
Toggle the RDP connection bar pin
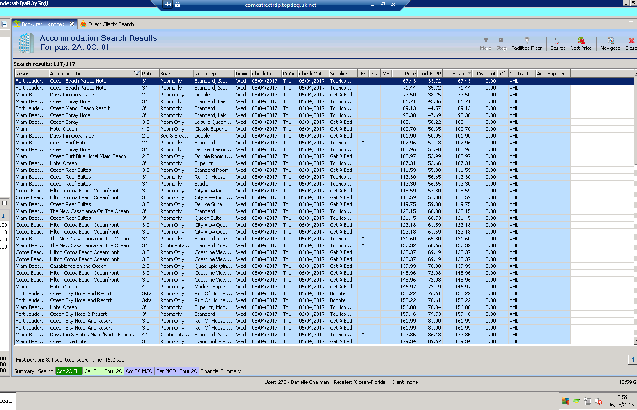(x=168, y=5)
